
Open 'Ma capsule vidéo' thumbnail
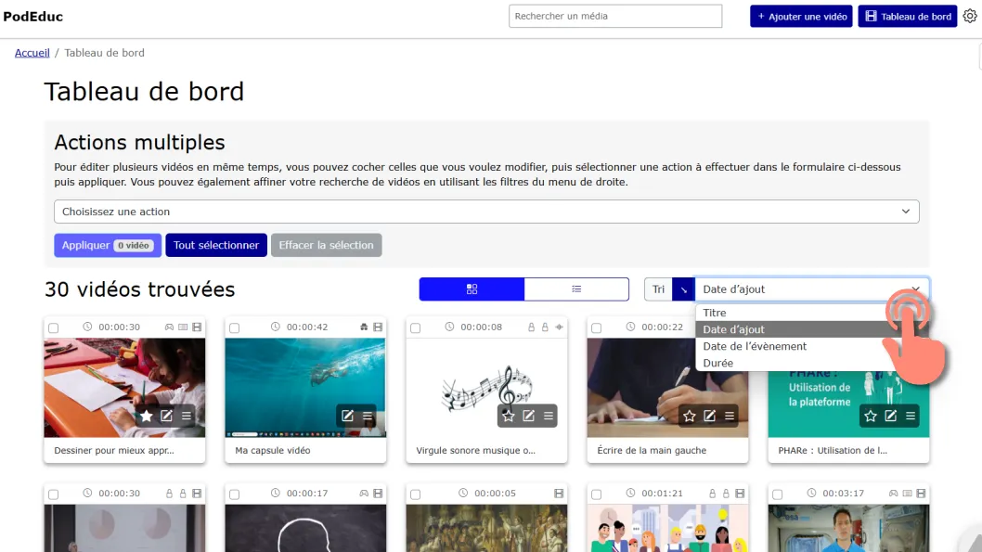(x=305, y=388)
